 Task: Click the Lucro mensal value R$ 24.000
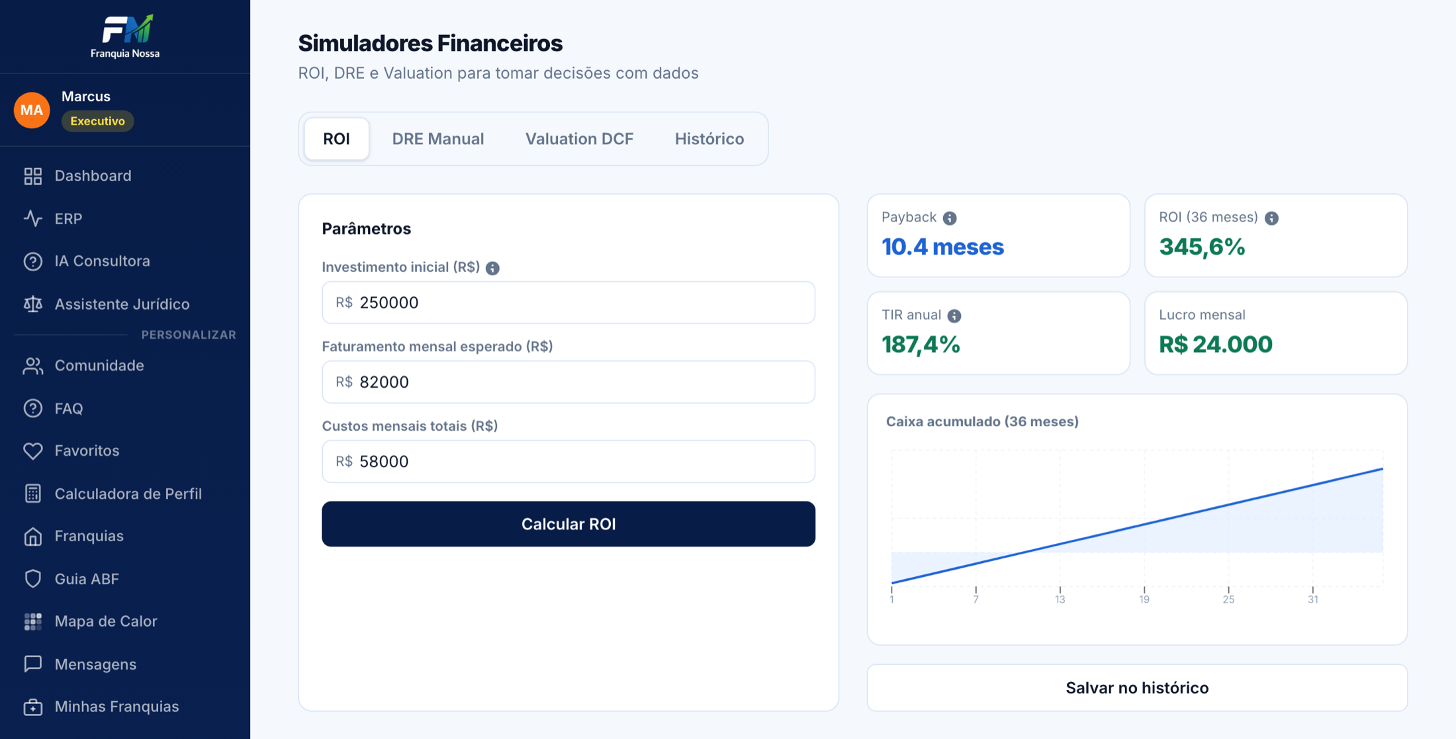(x=1215, y=345)
